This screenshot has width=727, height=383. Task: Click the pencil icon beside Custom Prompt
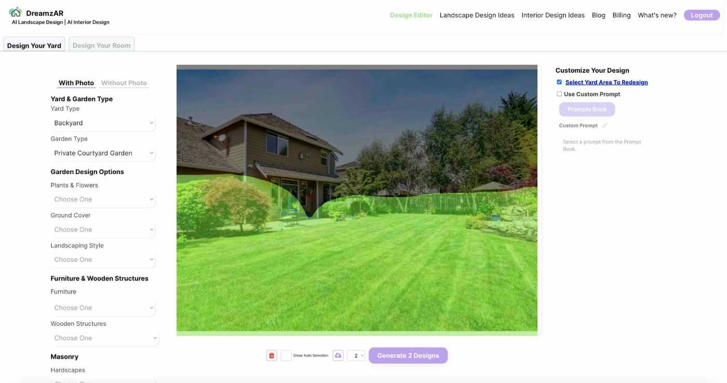coord(604,125)
